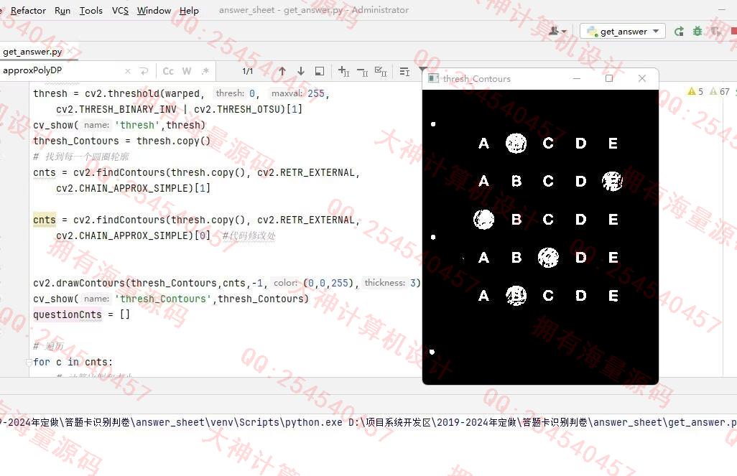Toggle Regex search option
737x476 pixels.
click(205, 71)
